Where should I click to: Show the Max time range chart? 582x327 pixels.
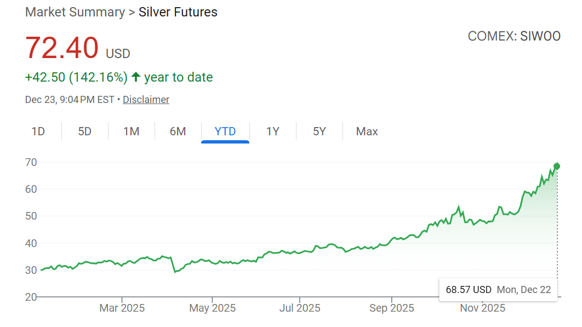367,131
